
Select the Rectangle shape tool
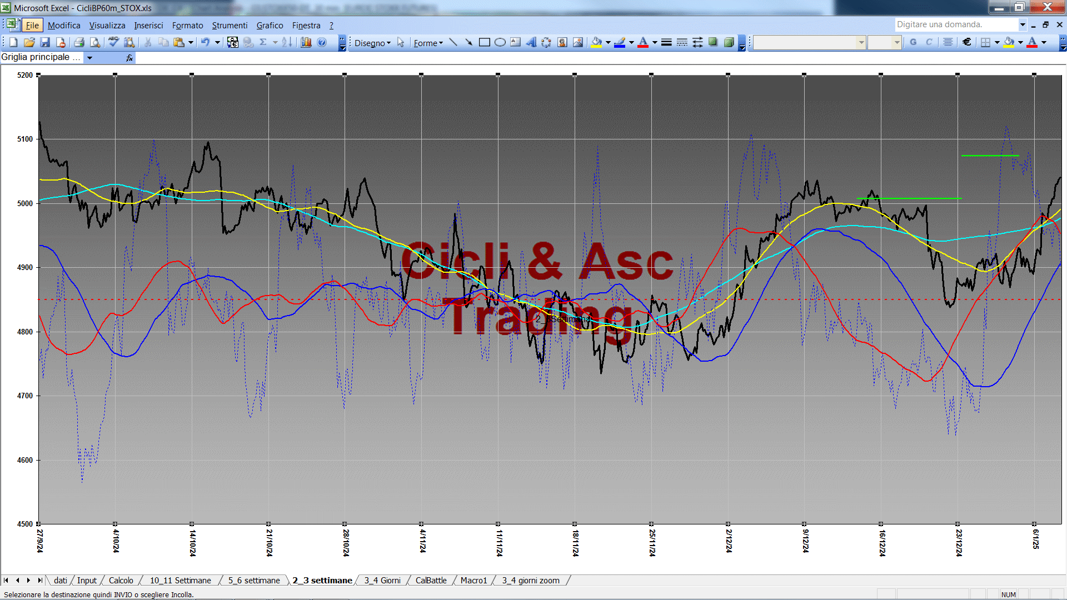click(x=485, y=42)
